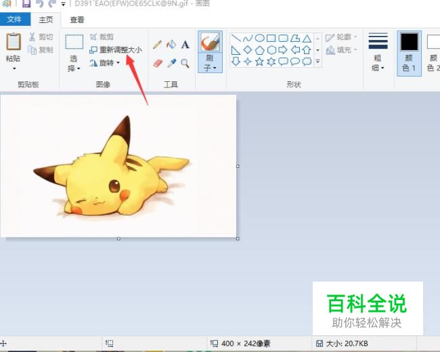Select the Up arrow shape
This screenshot has width=440, height=352.
coord(307,50)
